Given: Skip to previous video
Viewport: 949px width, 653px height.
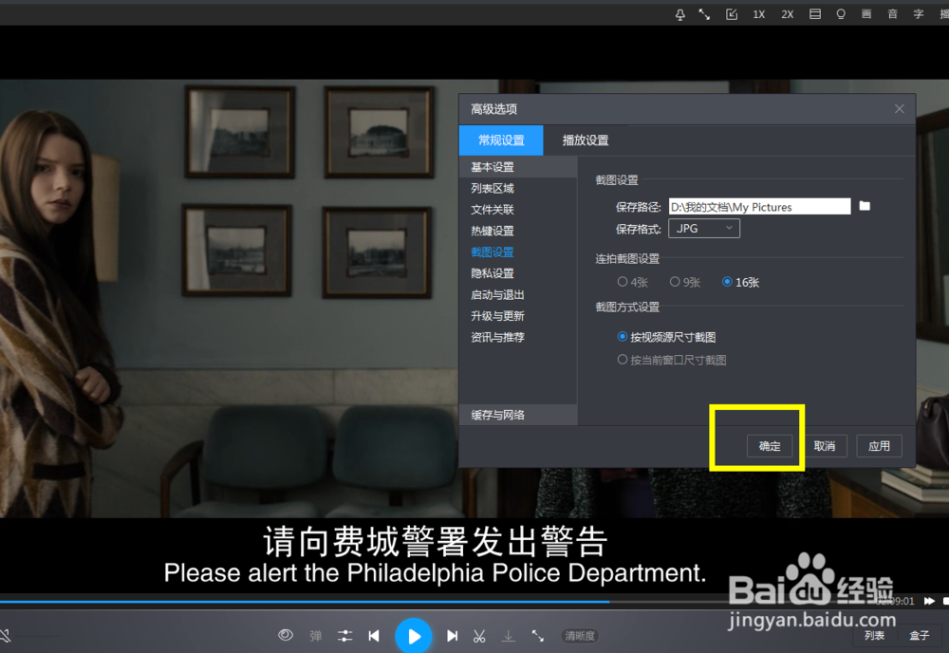Looking at the screenshot, I should tap(374, 636).
